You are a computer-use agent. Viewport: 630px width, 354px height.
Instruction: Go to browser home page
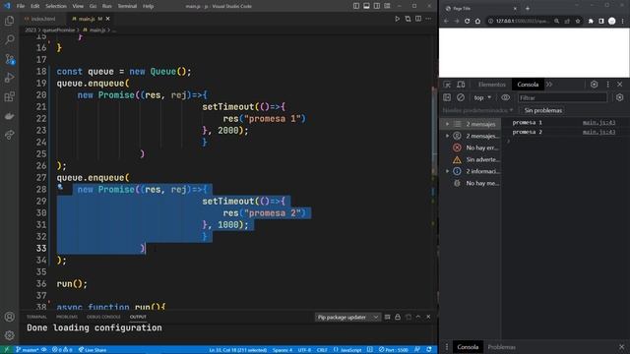coord(477,21)
